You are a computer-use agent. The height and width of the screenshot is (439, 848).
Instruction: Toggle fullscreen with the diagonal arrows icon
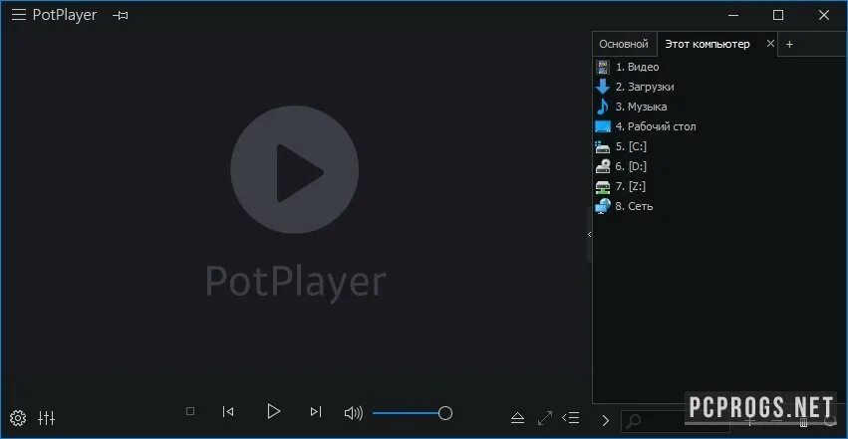click(545, 418)
